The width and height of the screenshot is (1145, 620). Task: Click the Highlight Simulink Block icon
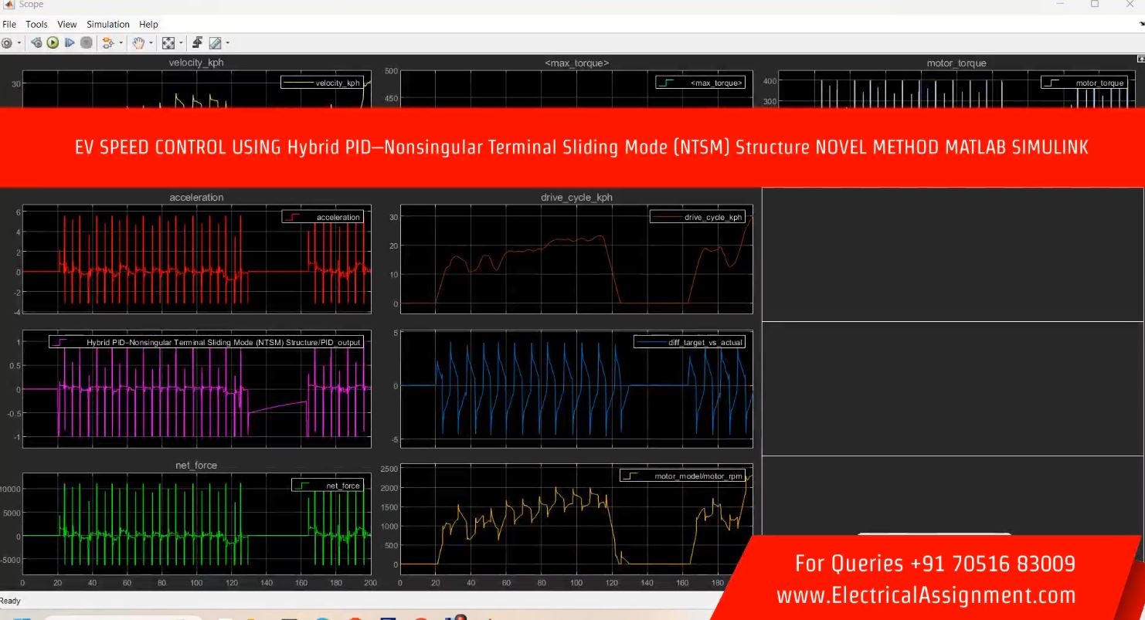pos(107,43)
